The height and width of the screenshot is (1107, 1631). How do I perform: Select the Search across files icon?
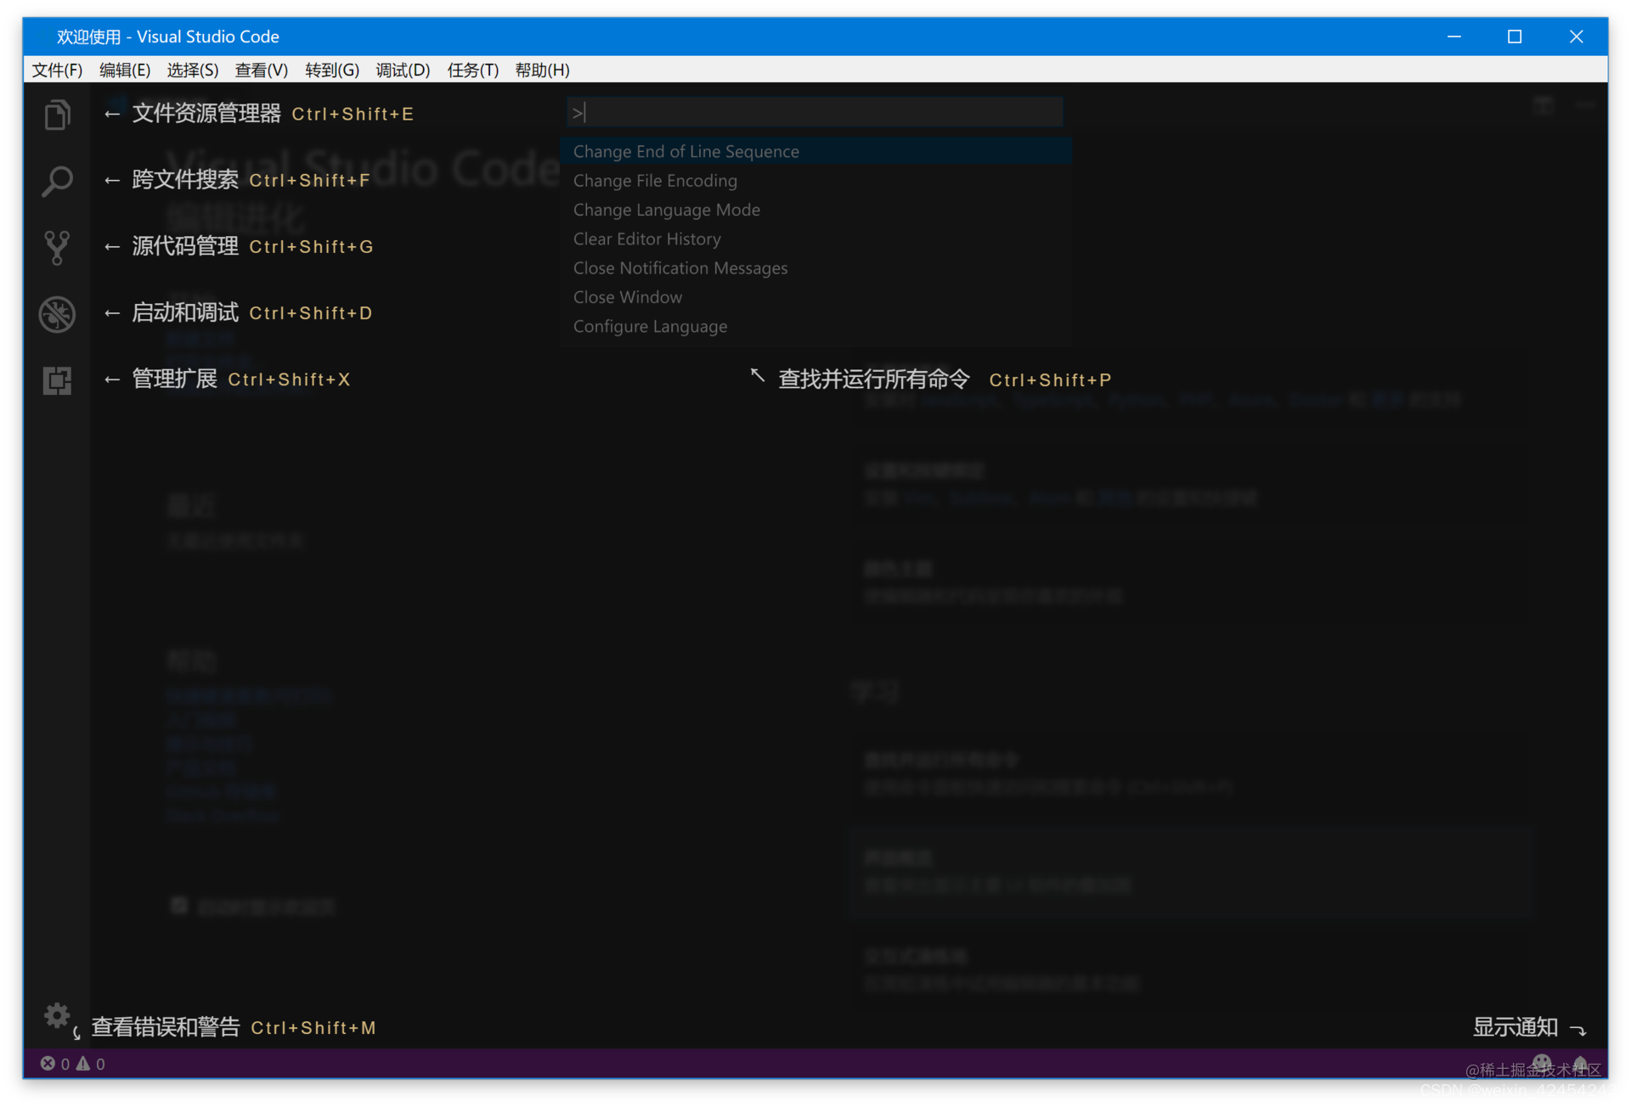[58, 179]
